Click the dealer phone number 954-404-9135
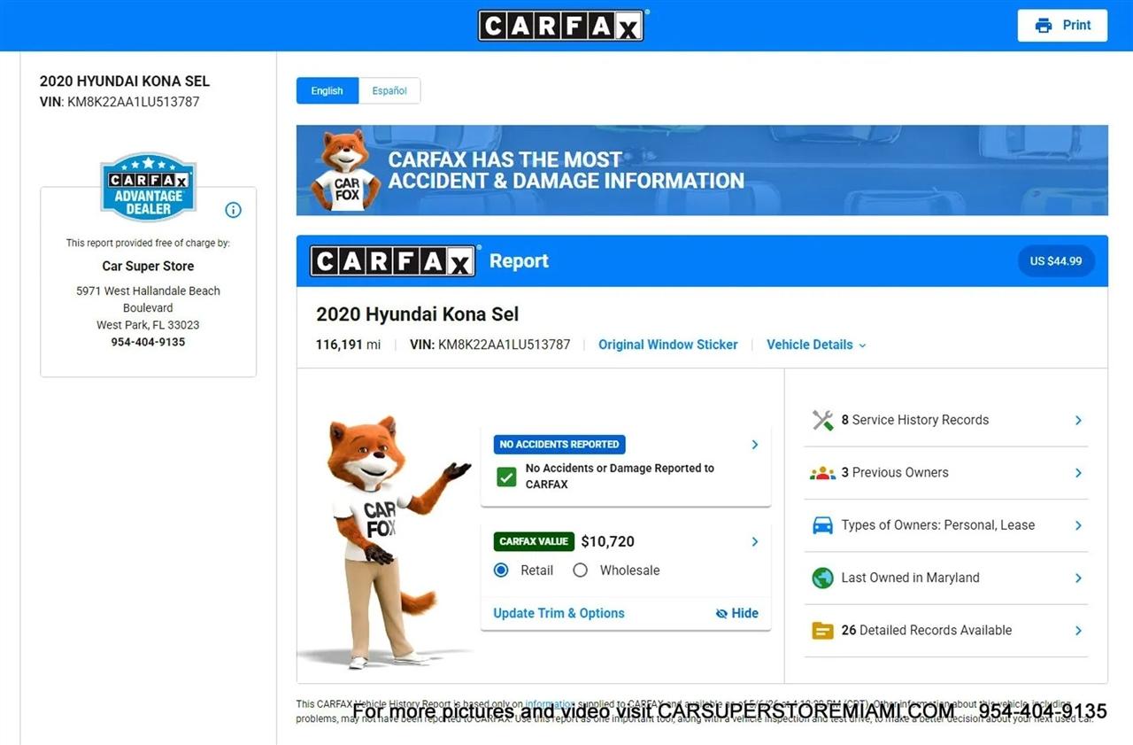This screenshot has height=745, width=1133. [148, 342]
